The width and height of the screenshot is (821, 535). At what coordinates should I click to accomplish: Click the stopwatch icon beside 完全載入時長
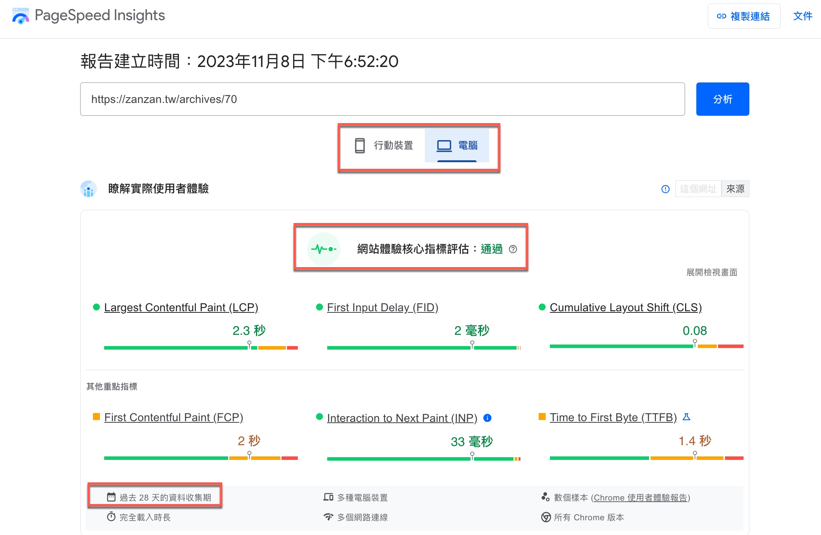click(111, 517)
